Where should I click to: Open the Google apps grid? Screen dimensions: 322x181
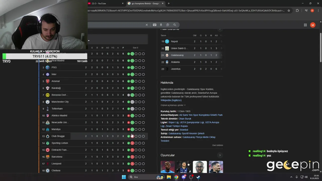coord(305,25)
